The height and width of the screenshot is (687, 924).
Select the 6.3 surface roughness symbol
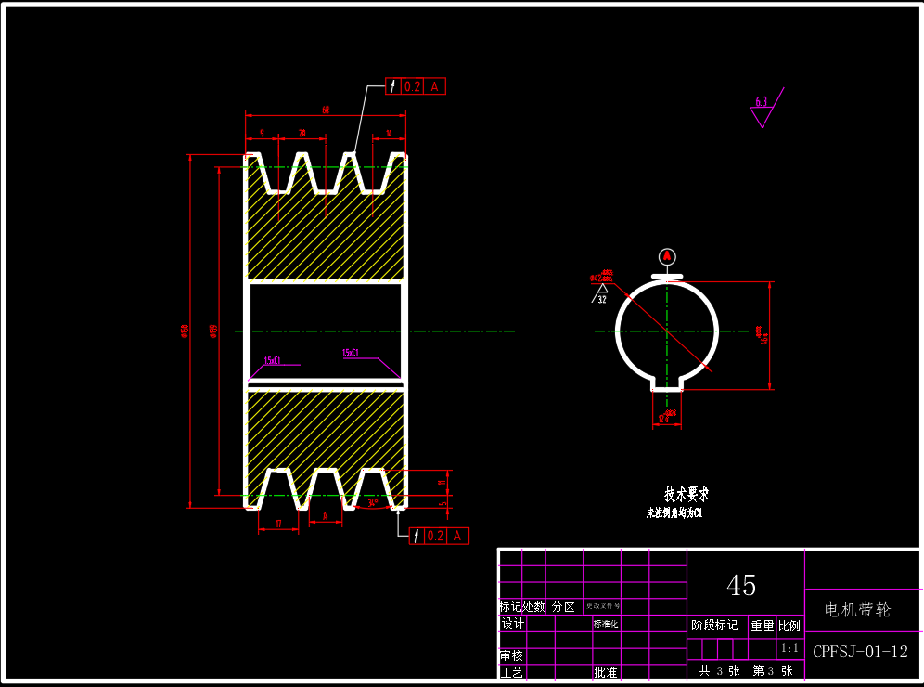click(x=766, y=108)
